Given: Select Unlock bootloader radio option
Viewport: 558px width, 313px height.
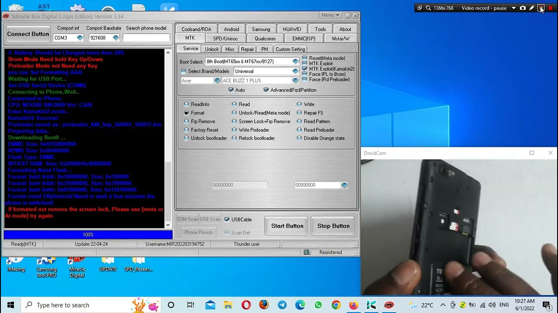Looking at the screenshot, I should pos(186,138).
